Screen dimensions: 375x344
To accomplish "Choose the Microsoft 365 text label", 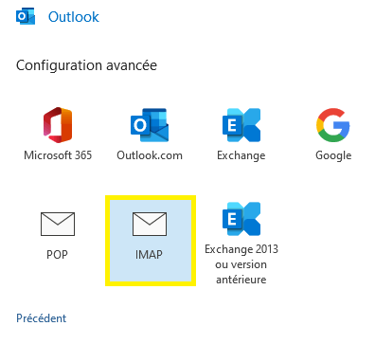I will pos(58,155).
